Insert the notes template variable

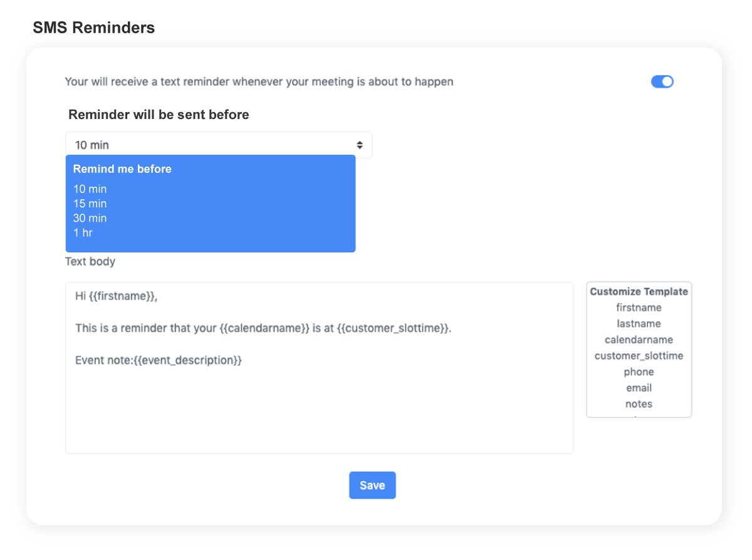(639, 404)
